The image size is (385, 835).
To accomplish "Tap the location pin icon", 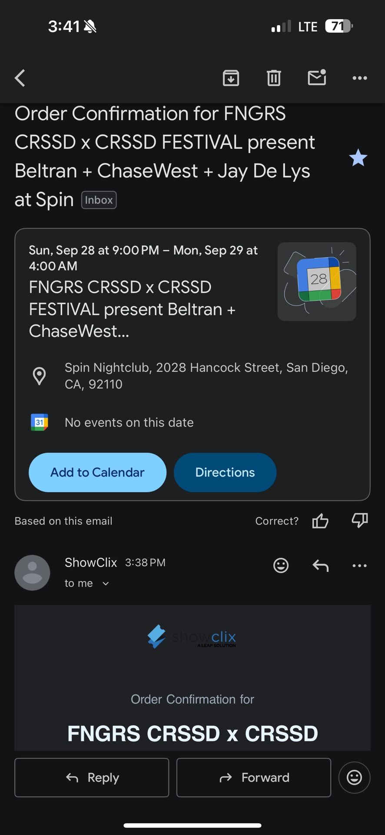I will (x=40, y=376).
